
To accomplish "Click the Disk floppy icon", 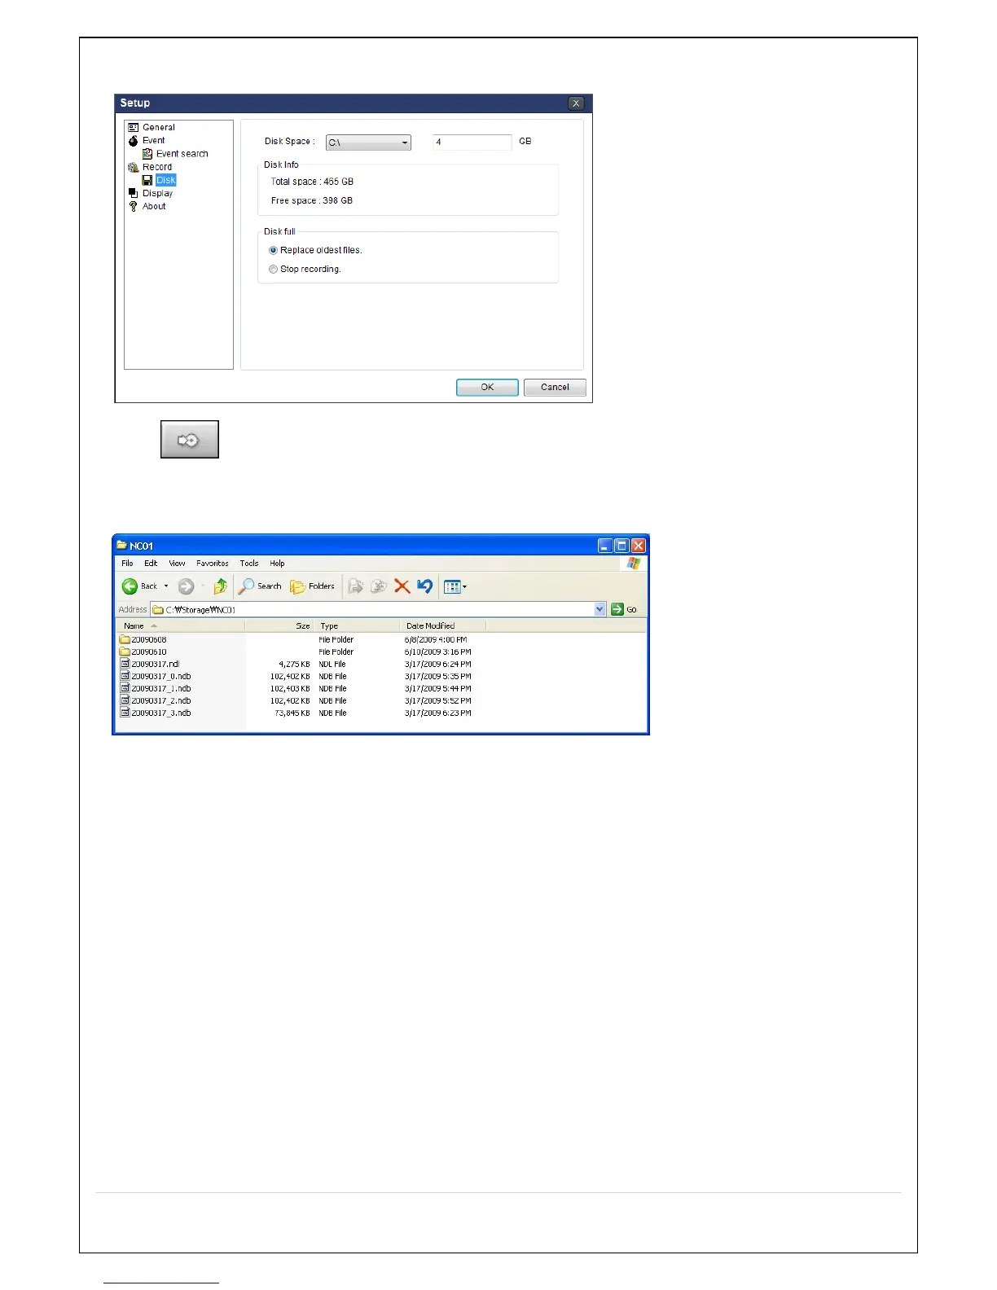I will tap(147, 180).
